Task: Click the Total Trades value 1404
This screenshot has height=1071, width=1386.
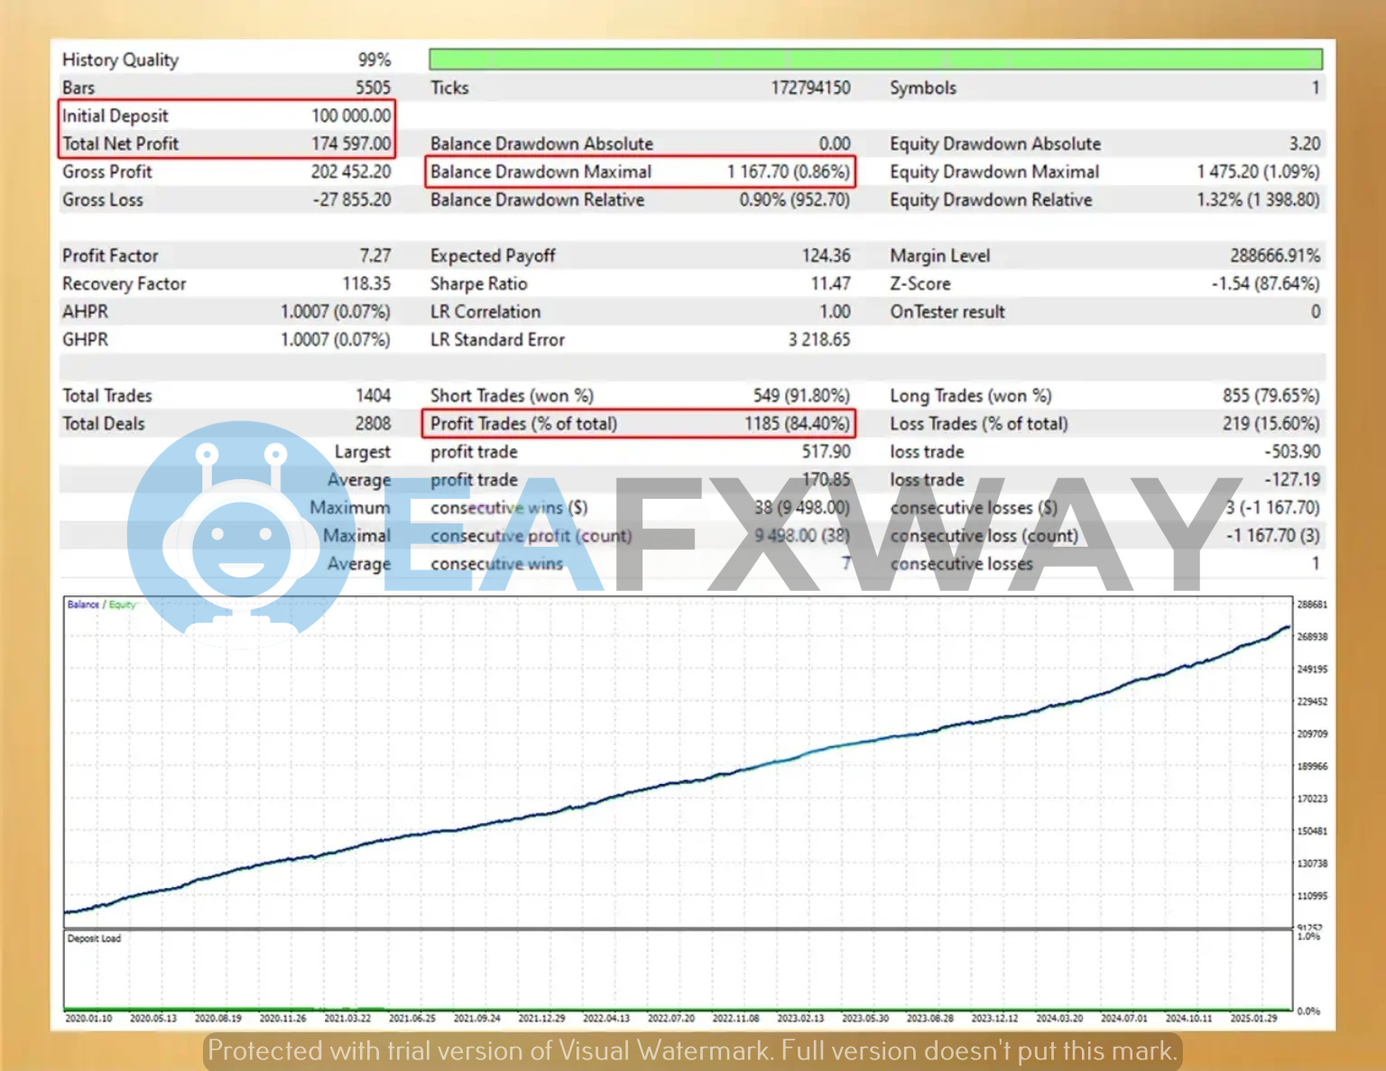Action: click(x=373, y=395)
